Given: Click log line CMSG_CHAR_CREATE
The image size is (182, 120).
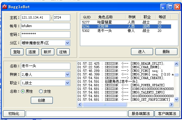Looking at the screenshot, I should point(121,78).
